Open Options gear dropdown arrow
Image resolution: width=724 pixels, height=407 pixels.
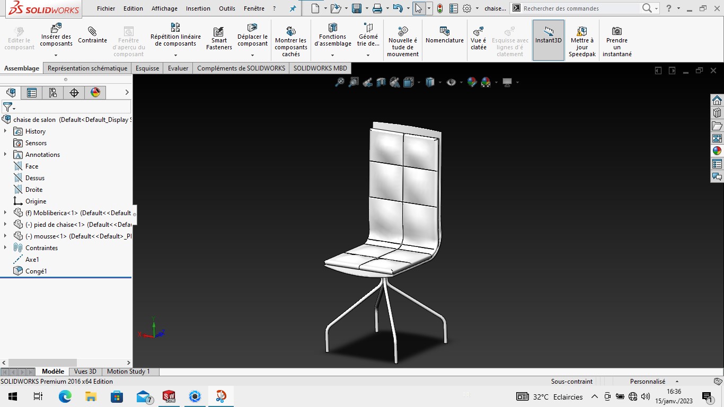click(x=477, y=8)
